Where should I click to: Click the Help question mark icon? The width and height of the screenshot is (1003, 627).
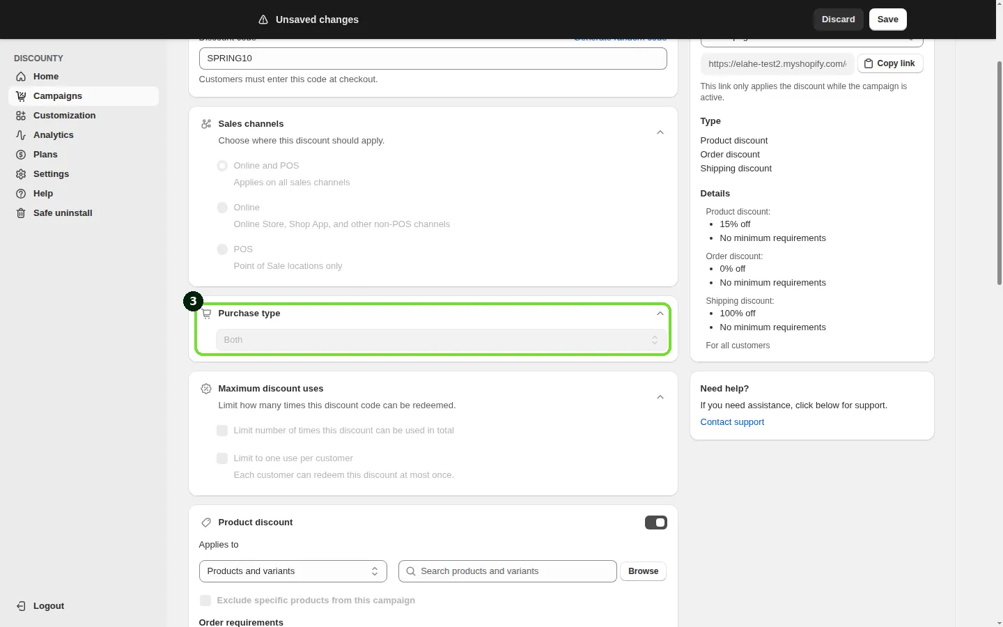pyautogui.click(x=21, y=194)
